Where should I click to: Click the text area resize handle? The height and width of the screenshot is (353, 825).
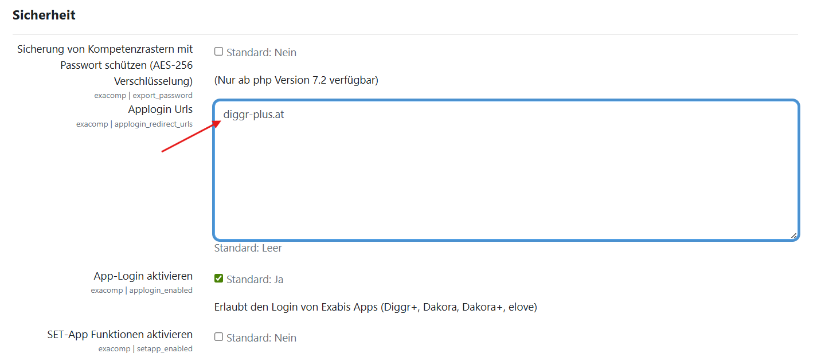point(793,235)
